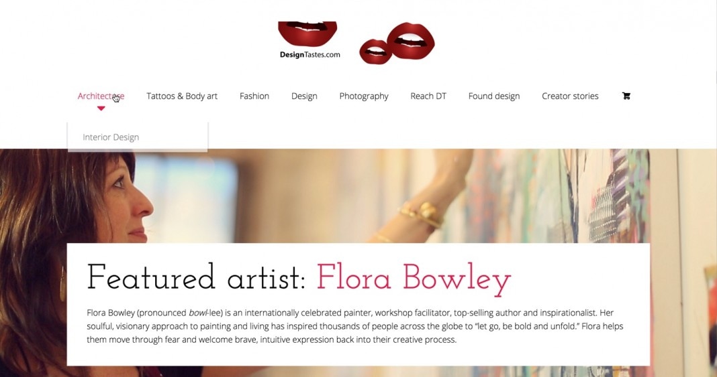Open Creator stories
This screenshot has width=717, height=377.
tap(570, 96)
